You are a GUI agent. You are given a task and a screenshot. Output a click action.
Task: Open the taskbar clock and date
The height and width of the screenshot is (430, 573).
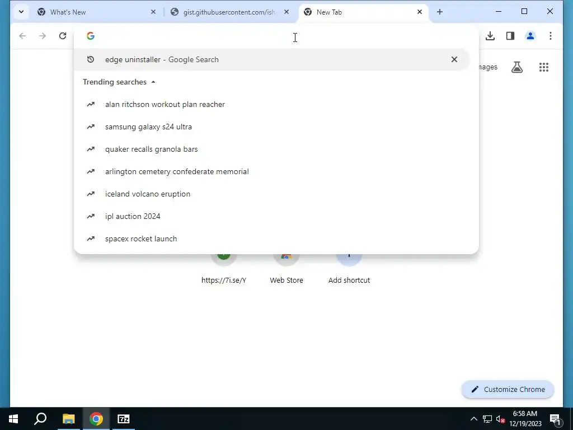coord(525,419)
